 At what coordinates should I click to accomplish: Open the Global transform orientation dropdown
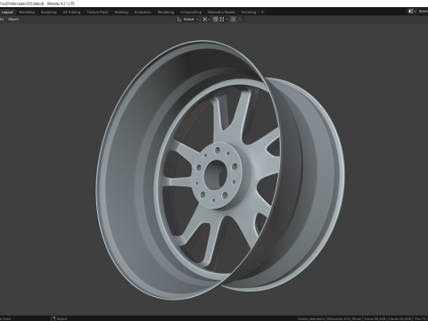[188, 20]
